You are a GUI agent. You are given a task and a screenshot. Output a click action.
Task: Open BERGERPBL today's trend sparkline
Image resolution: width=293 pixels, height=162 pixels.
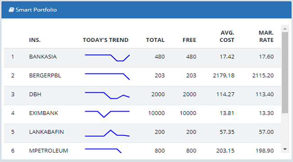click(107, 76)
